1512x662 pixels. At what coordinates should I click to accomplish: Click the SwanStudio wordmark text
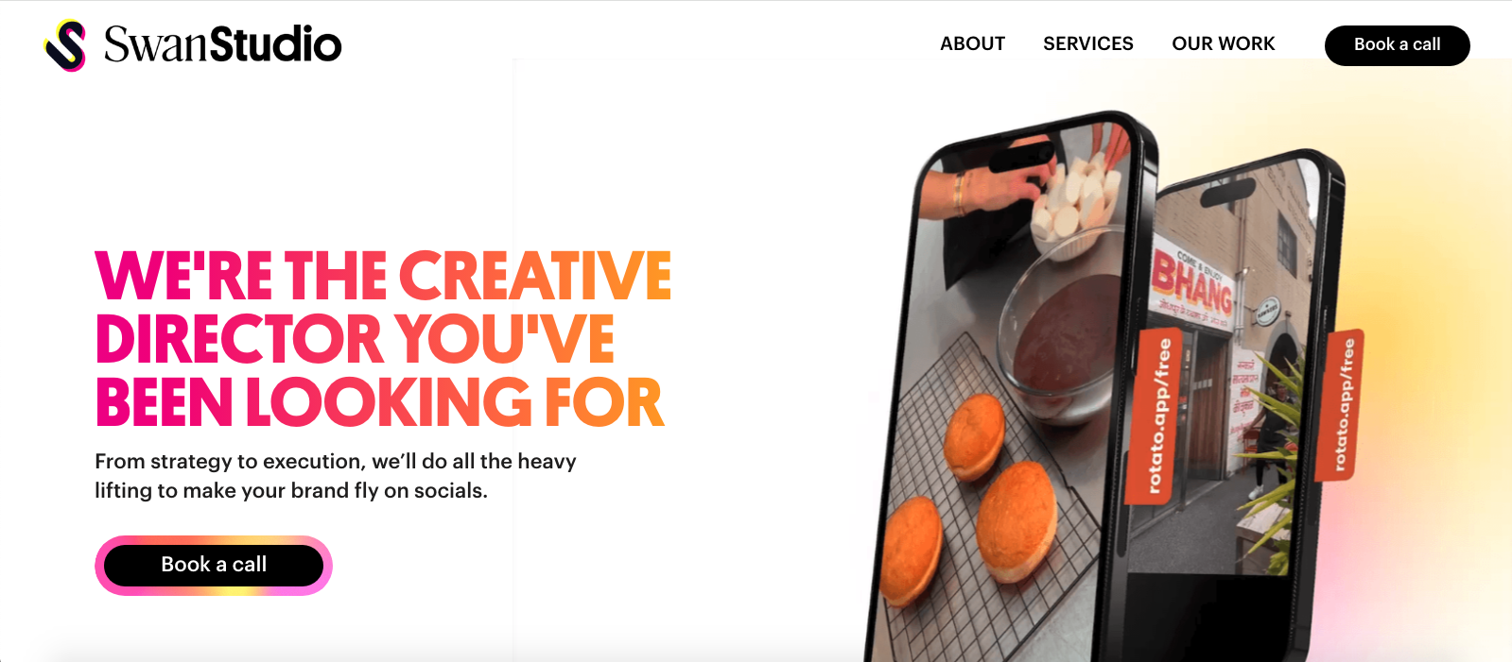tap(222, 44)
